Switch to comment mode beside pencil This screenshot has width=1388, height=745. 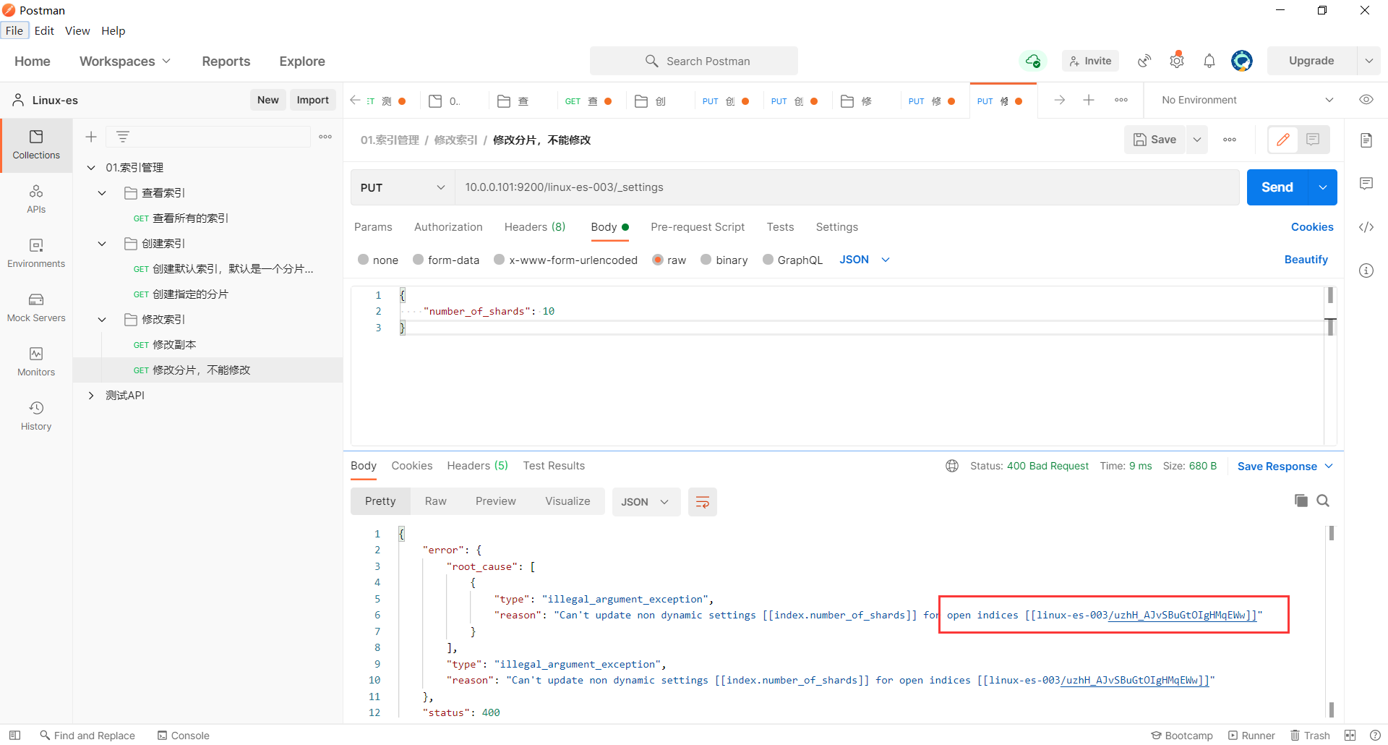[1313, 140]
